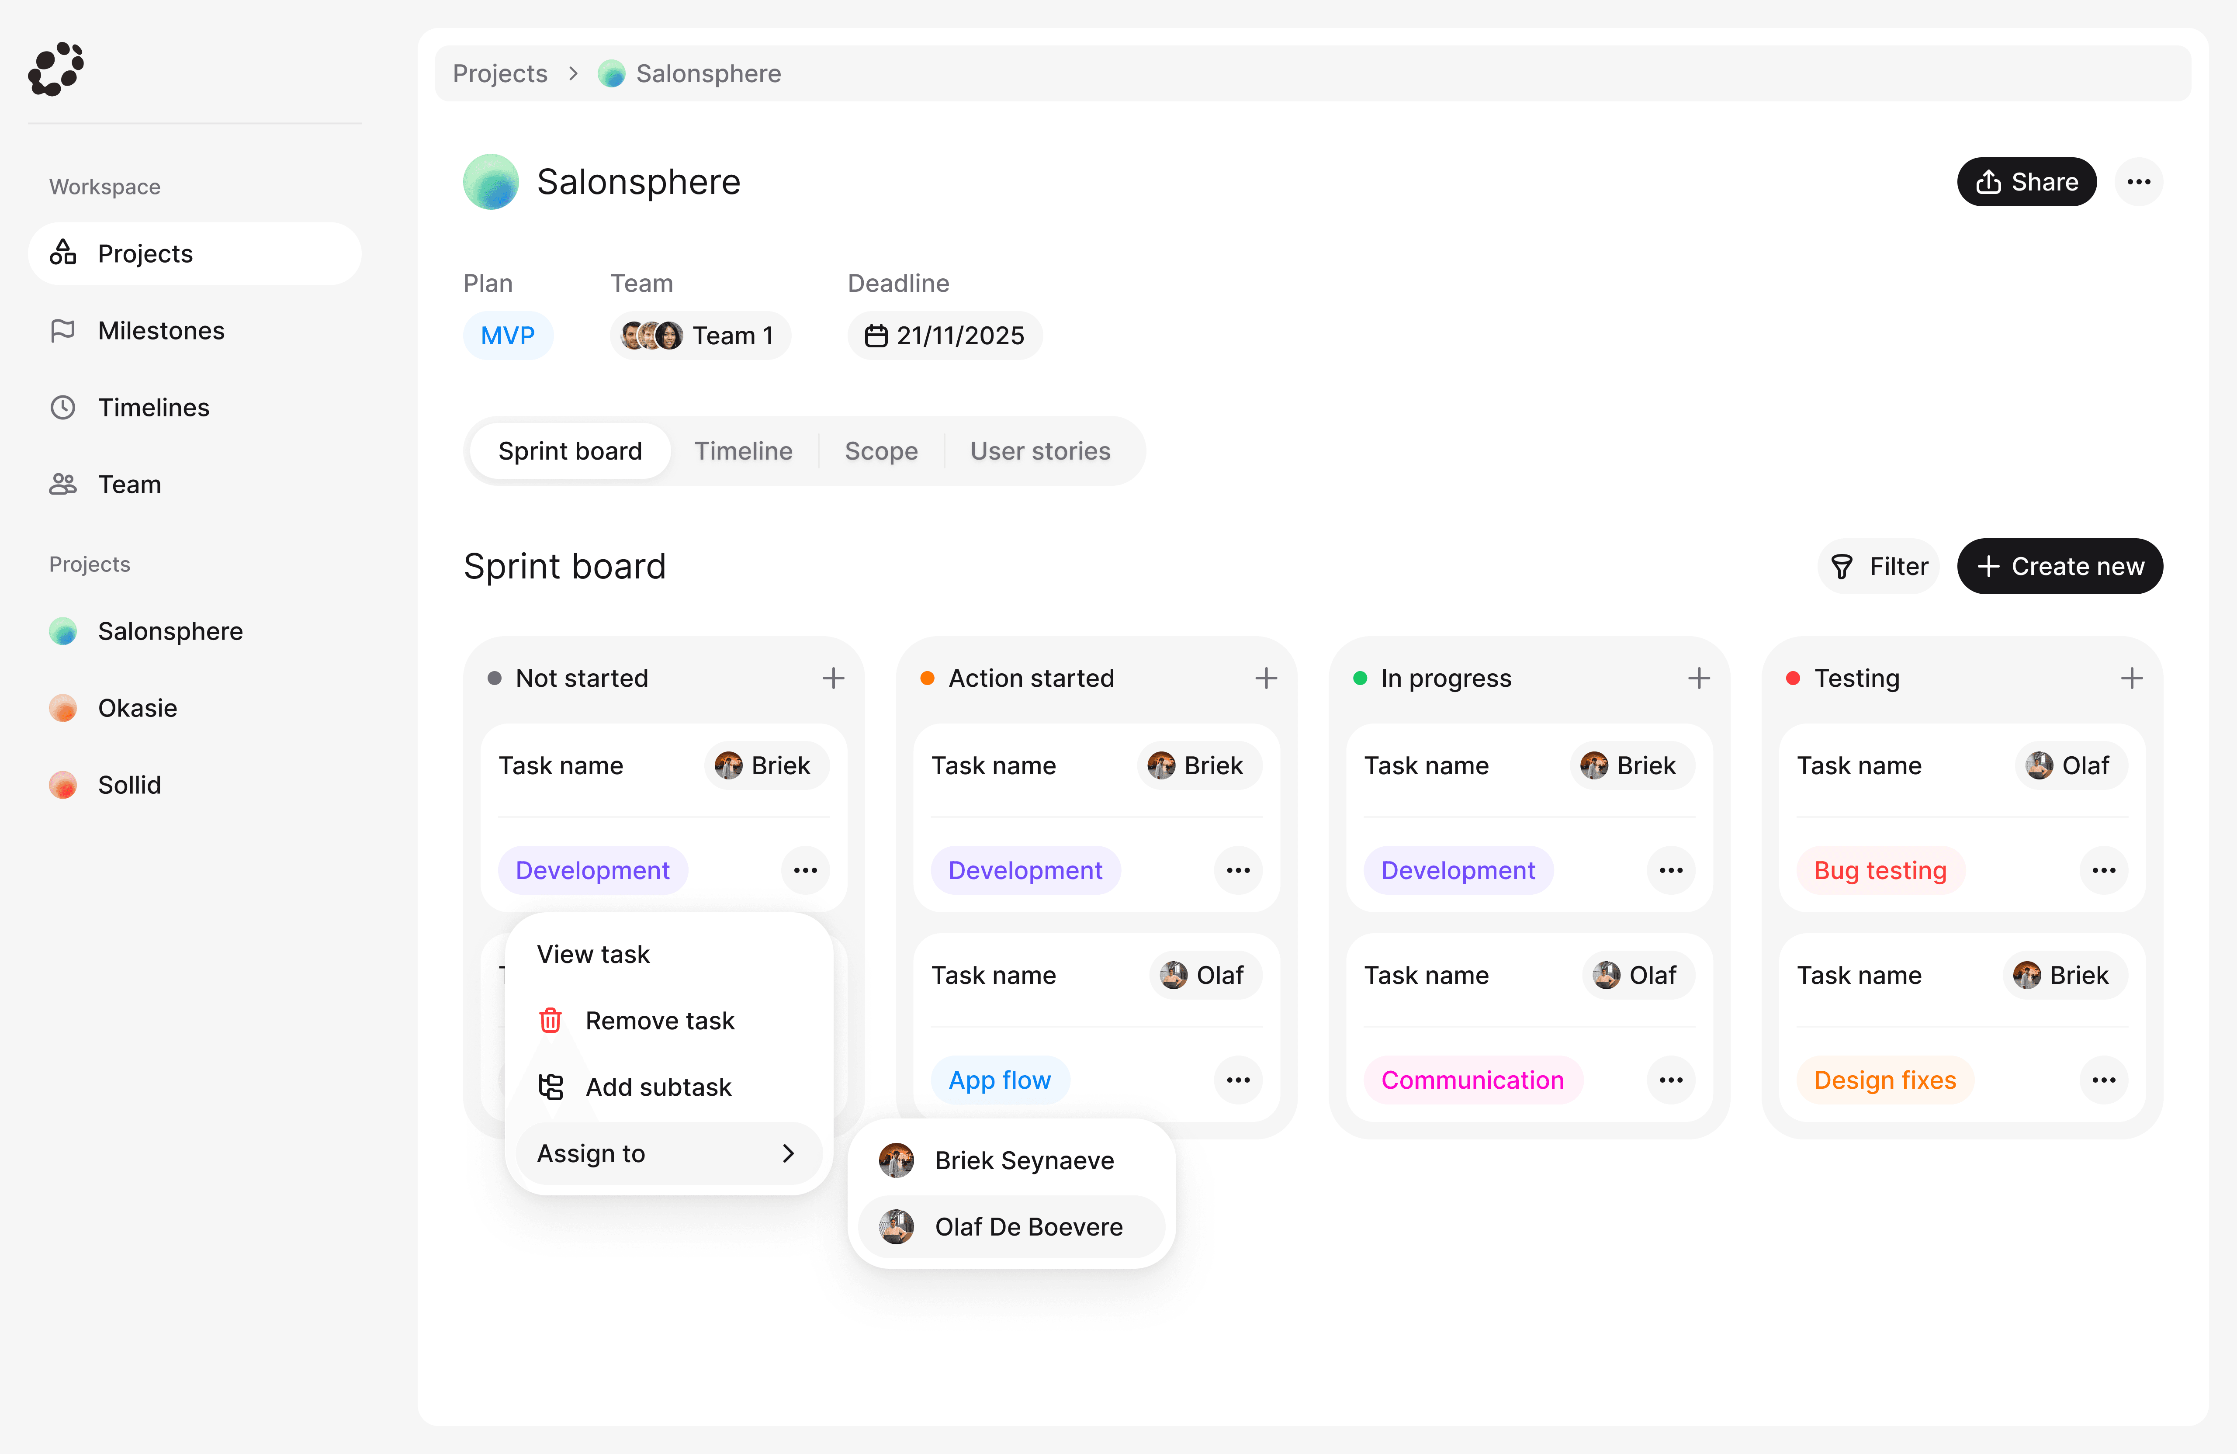Switch to the User stories tab

point(1039,451)
